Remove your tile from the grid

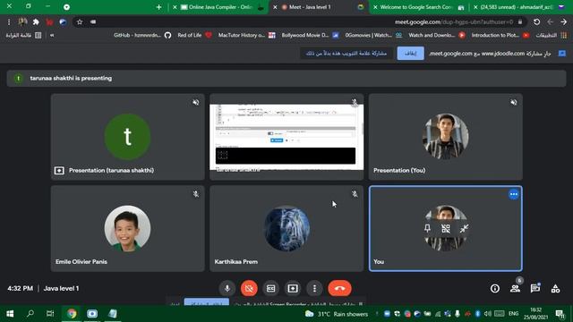coord(446,229)
